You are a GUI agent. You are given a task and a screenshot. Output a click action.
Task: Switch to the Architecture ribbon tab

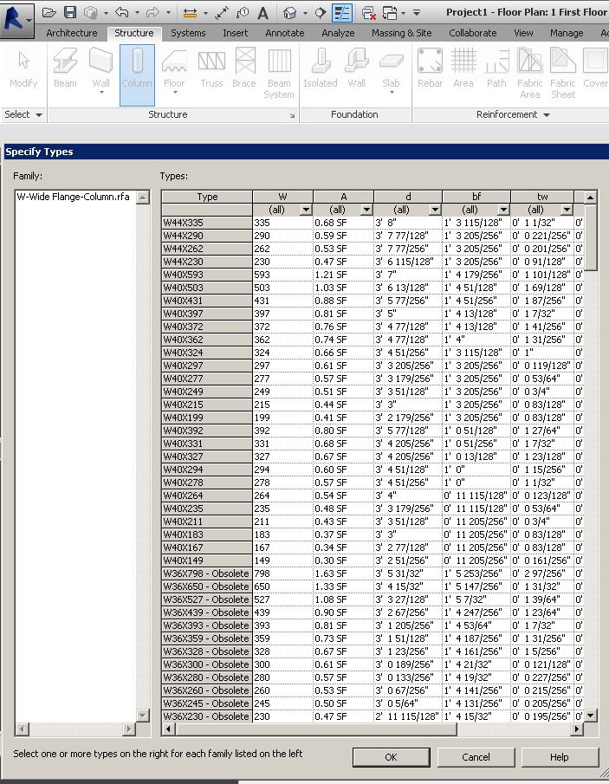pyautogui.click(x=72, y=33)
